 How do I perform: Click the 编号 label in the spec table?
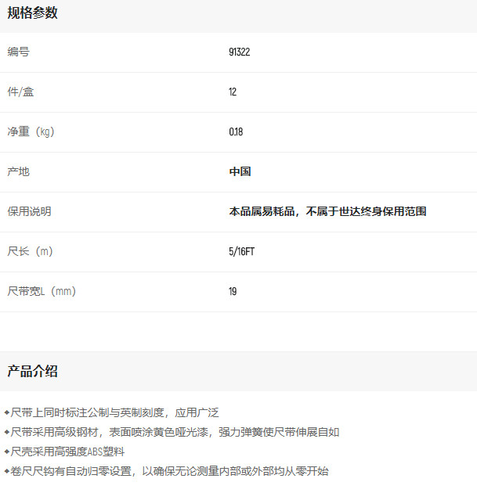(x=19, y=52)
